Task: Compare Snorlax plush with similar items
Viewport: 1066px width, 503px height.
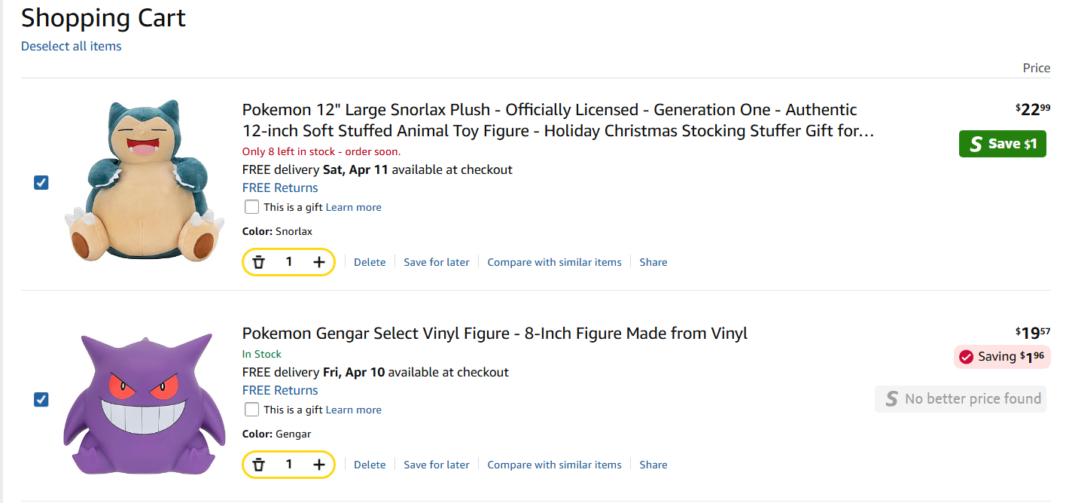Action: [x=554, y=262]
